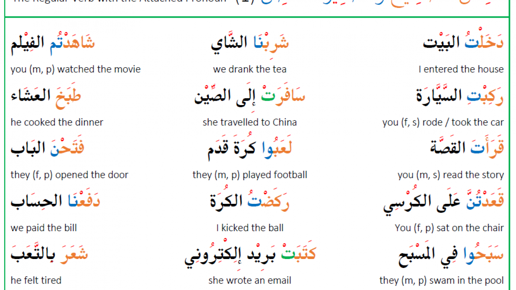Select the line 'she wrote an email'
Image resolution: width=516 pixels, height=290 pixels.
click(250, 280)
